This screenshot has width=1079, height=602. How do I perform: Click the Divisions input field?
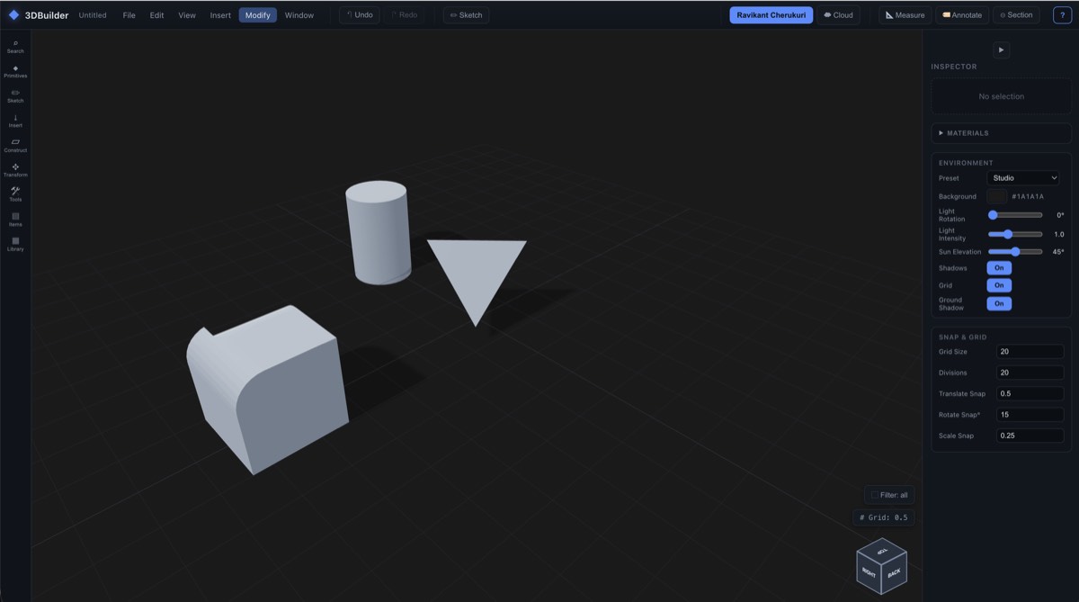click(x=1030, y=373)
